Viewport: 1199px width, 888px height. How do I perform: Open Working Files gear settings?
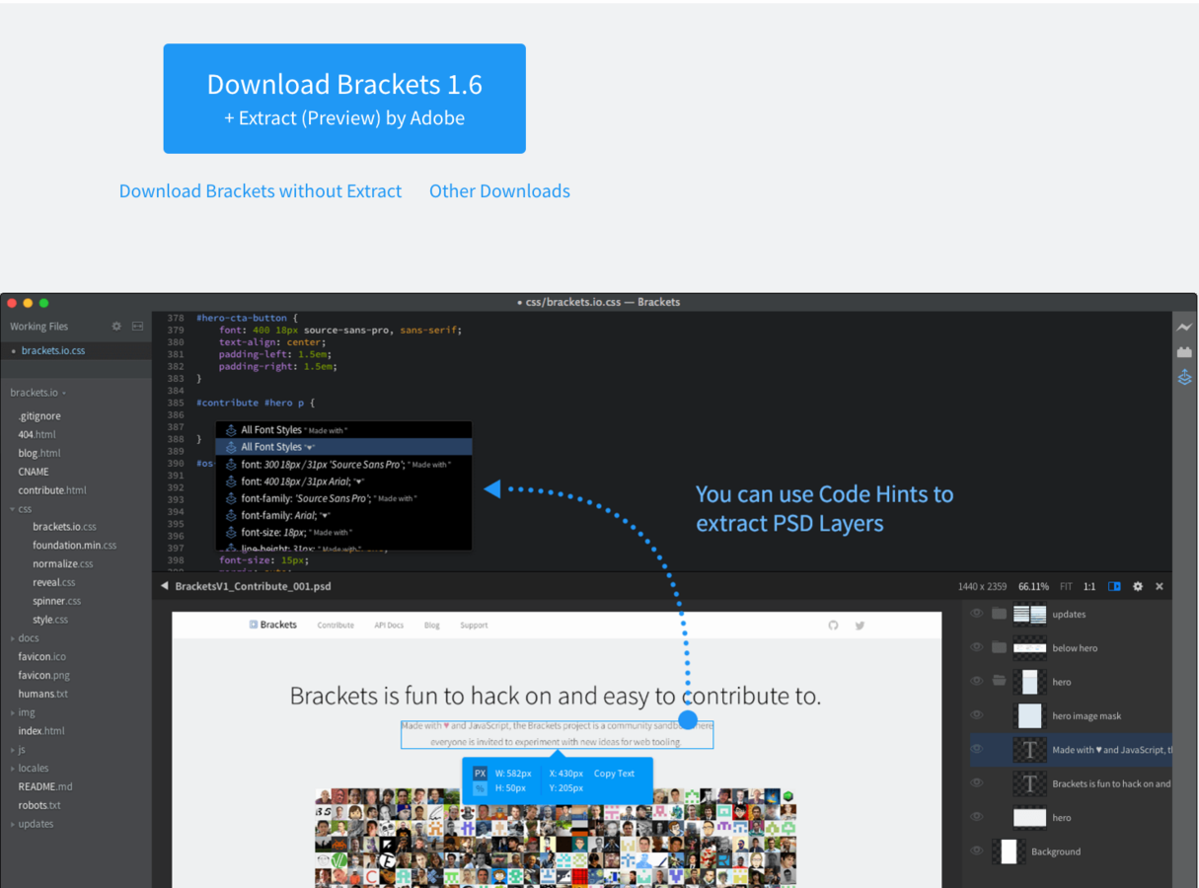116,326
